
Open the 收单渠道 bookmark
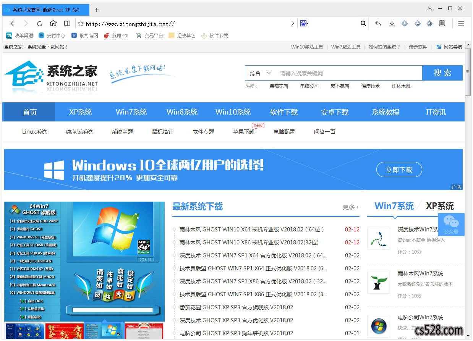20,36
